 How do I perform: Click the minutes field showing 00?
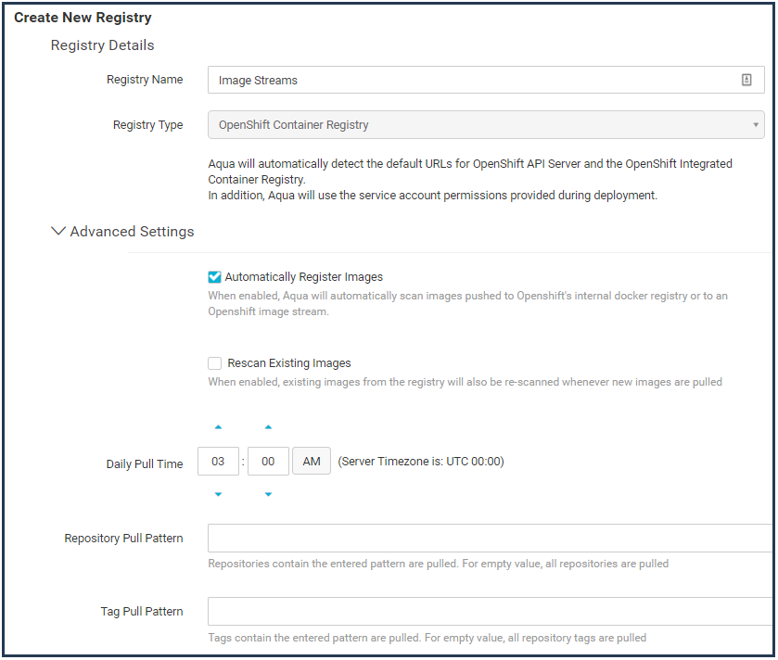[x=268, y=461]
